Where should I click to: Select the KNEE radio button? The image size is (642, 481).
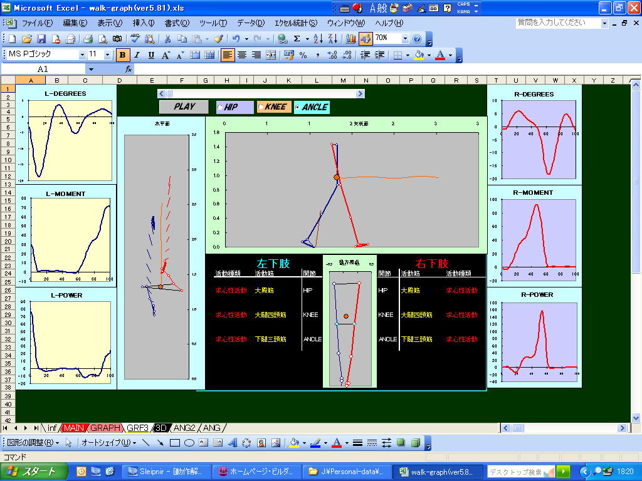pos(260,107)
